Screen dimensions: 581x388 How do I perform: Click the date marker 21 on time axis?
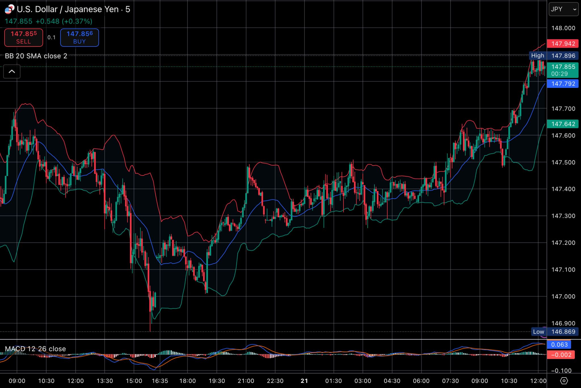(x=304, y=381)
